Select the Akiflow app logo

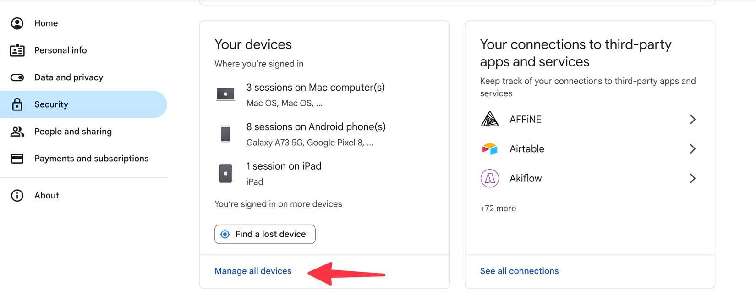click(489, 178)
